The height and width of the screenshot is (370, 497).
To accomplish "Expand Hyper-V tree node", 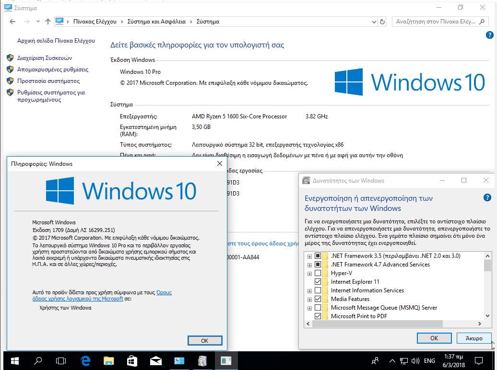I will 309,273.
